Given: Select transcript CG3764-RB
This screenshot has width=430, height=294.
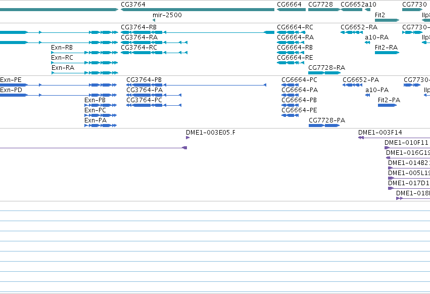Looking at the screenshot, I should tap(198, 32).
